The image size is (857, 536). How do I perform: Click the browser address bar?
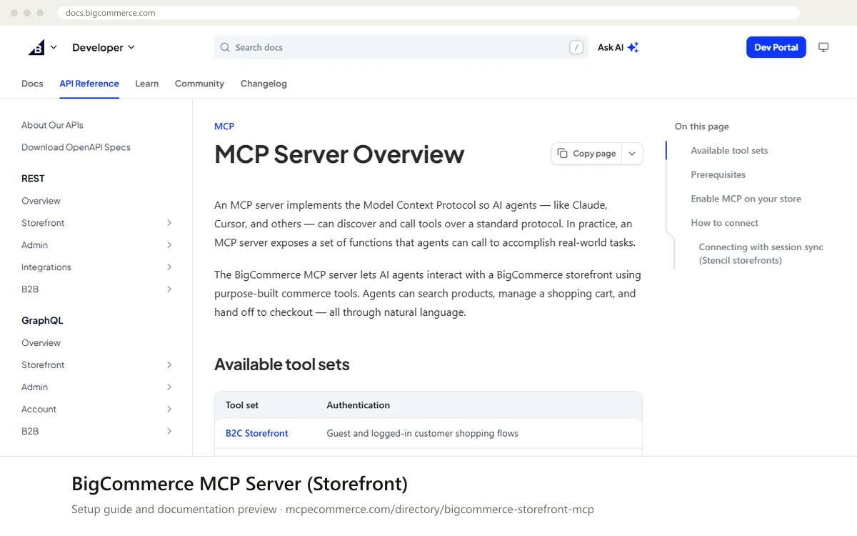point(428,13)
